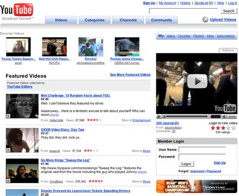Open No More Kings "Sweep the Leg" title

click(x=66, y=160)
